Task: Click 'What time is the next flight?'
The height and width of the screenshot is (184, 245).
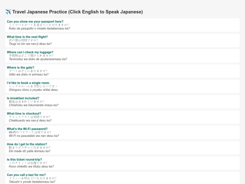Action: click(x=27, y=37)
